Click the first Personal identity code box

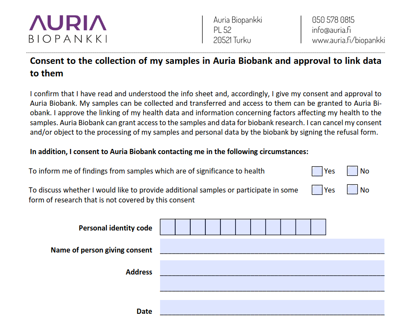pos(167,227)
